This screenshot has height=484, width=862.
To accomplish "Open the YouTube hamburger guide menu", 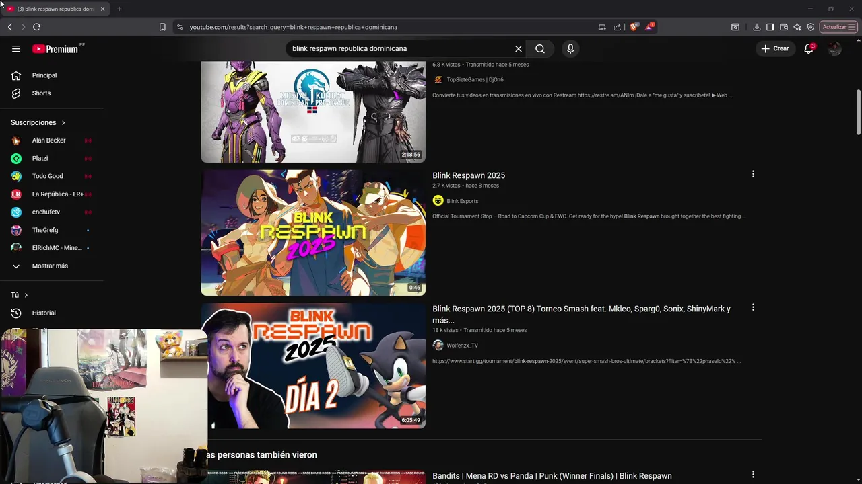I will (x=16, y=48).
